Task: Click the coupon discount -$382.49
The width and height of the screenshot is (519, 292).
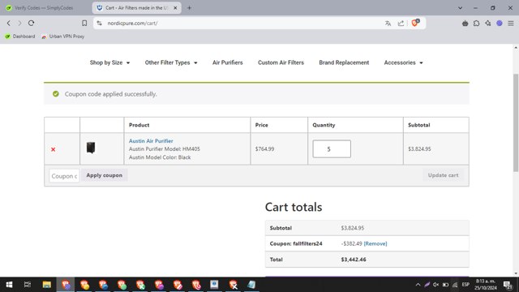Action: 351,243
